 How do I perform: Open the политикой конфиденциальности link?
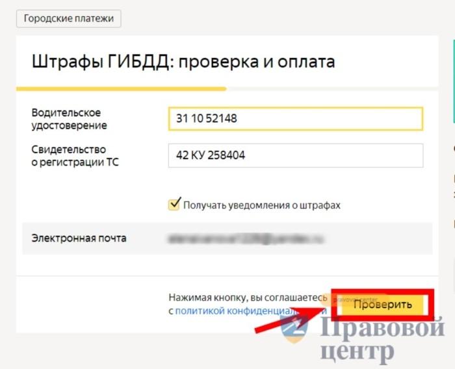[x=251, y=311]
